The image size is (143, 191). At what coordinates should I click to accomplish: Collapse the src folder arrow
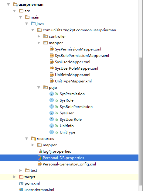[x=15, y=11]
